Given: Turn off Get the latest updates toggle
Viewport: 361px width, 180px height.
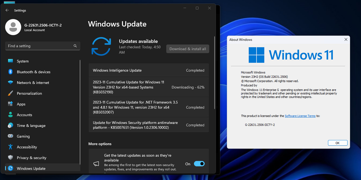Looking at the screenshot, I should point(199,164).
